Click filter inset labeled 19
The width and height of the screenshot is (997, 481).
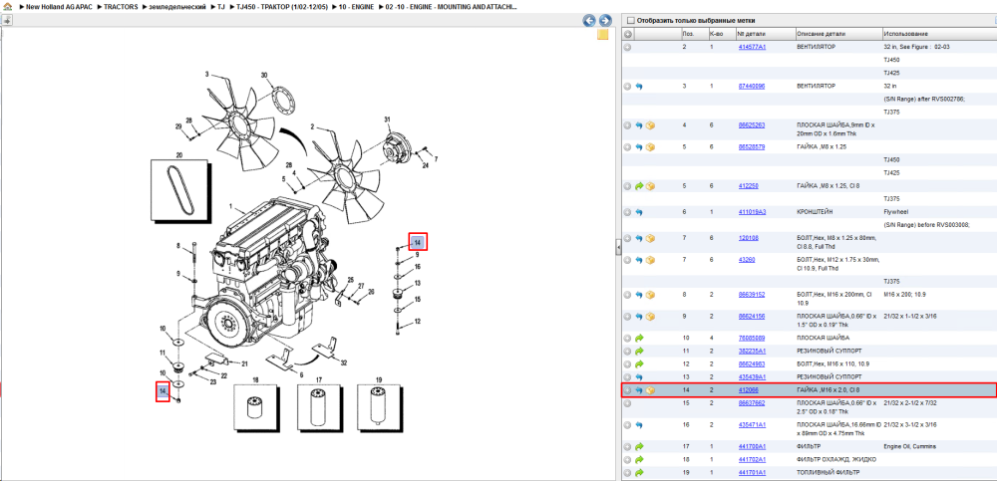[380, 410]
